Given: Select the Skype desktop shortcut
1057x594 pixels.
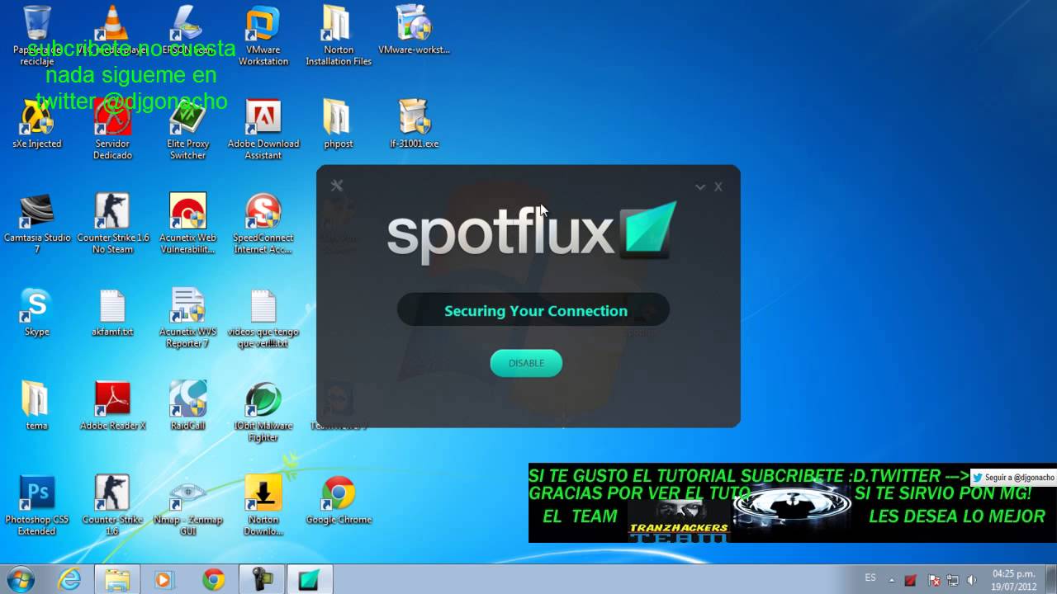Looking at the screenshot, I should (x=37, y=312).
